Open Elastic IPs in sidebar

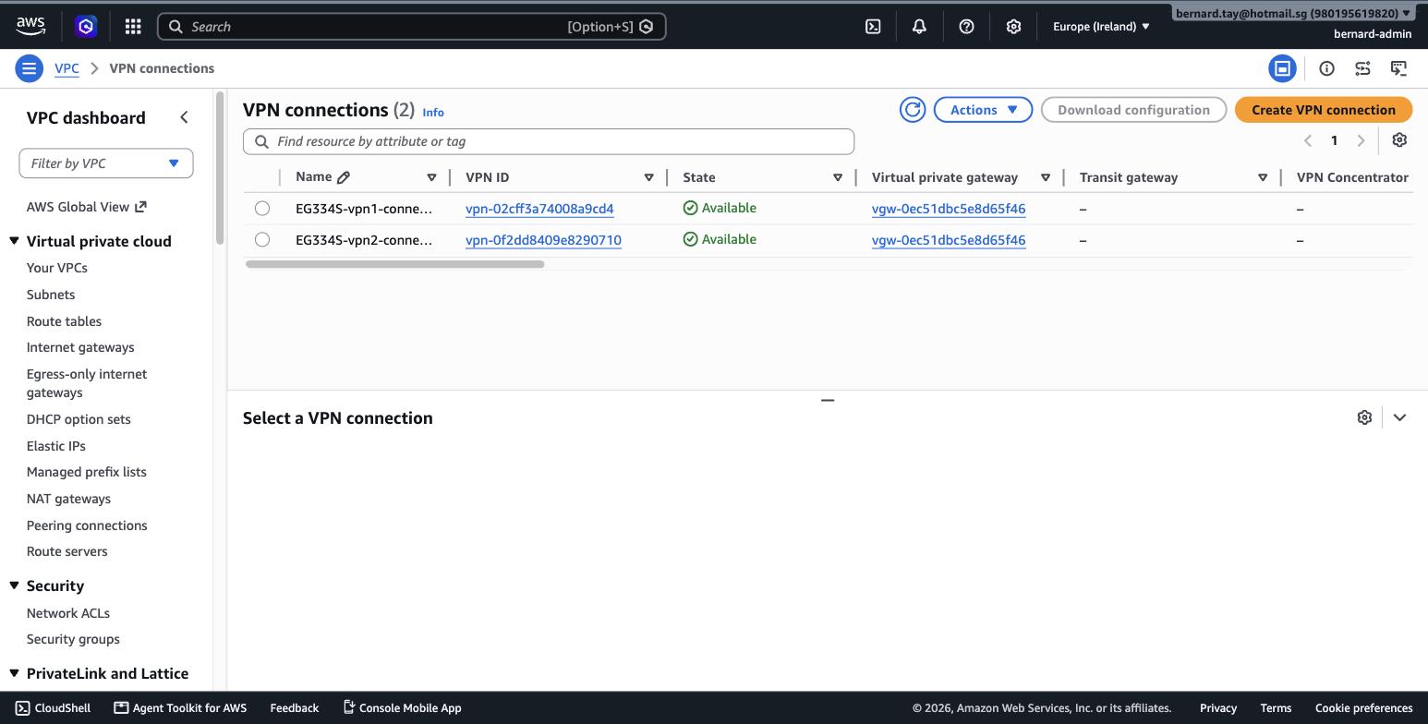pyautogui.click(x=56, y=446)
